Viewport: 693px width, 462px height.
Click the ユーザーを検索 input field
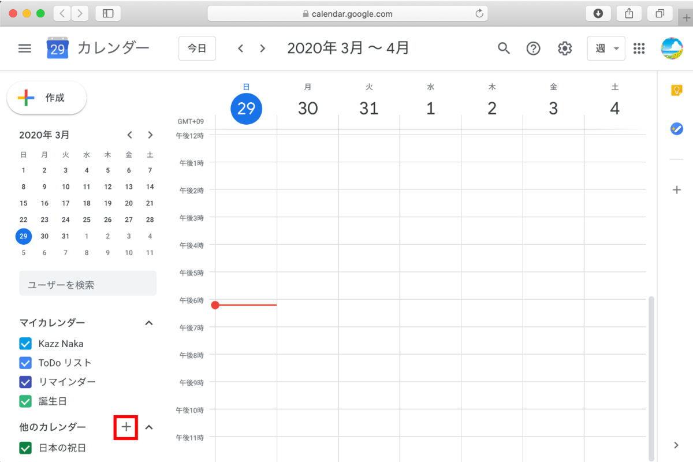pos(88,283)
